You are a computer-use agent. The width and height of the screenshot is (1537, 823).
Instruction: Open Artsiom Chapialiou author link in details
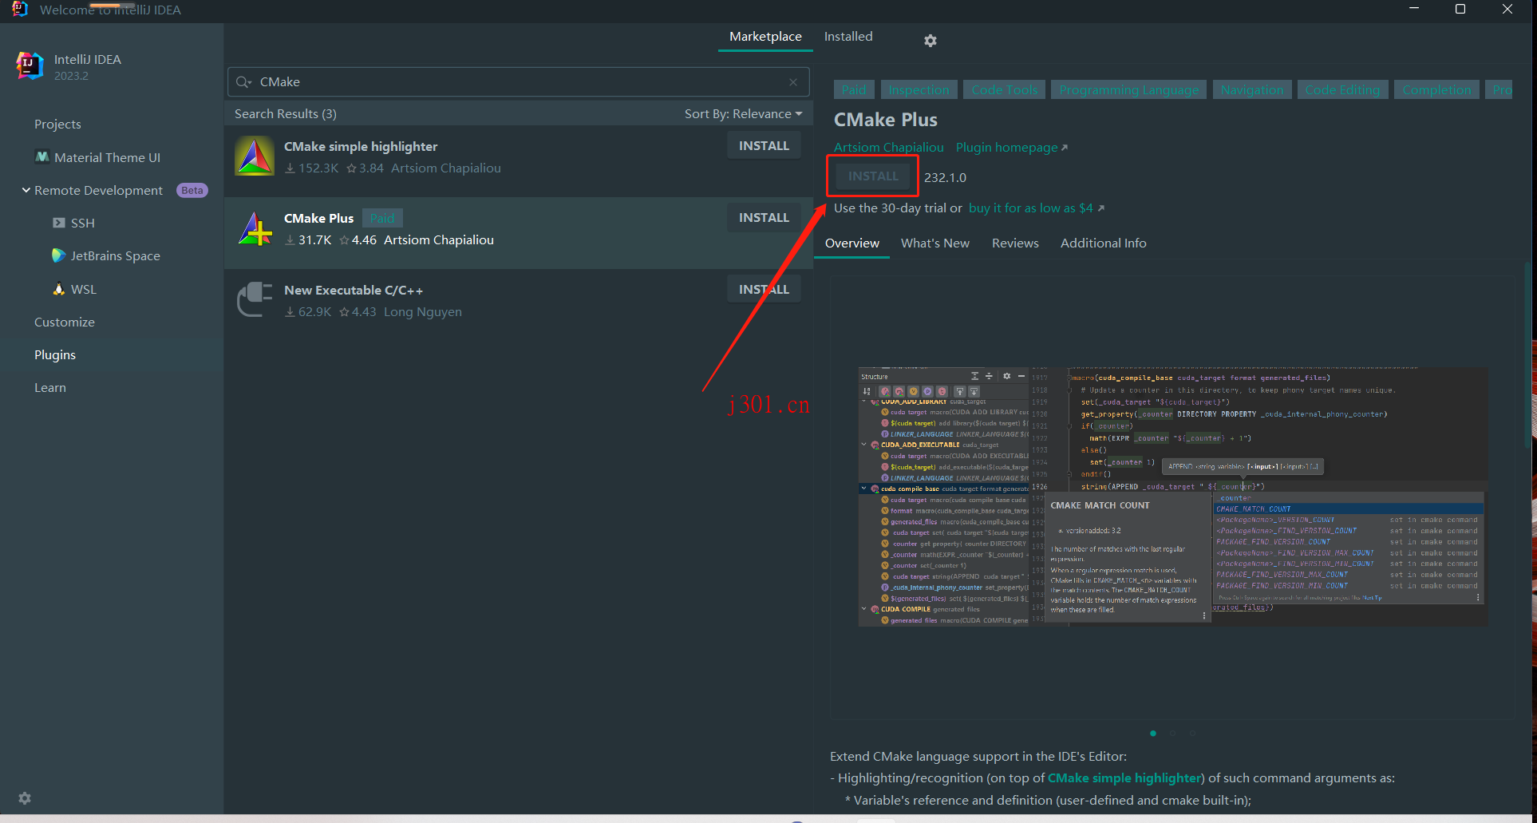click(x=888, y=147)
